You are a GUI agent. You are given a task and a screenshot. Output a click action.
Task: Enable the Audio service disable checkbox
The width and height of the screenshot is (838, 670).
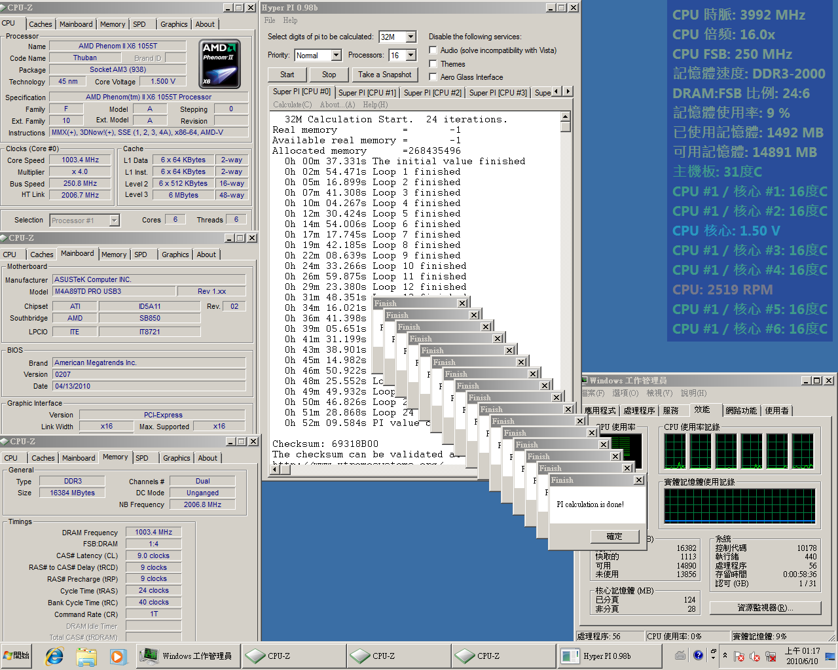tap(433, 50)
